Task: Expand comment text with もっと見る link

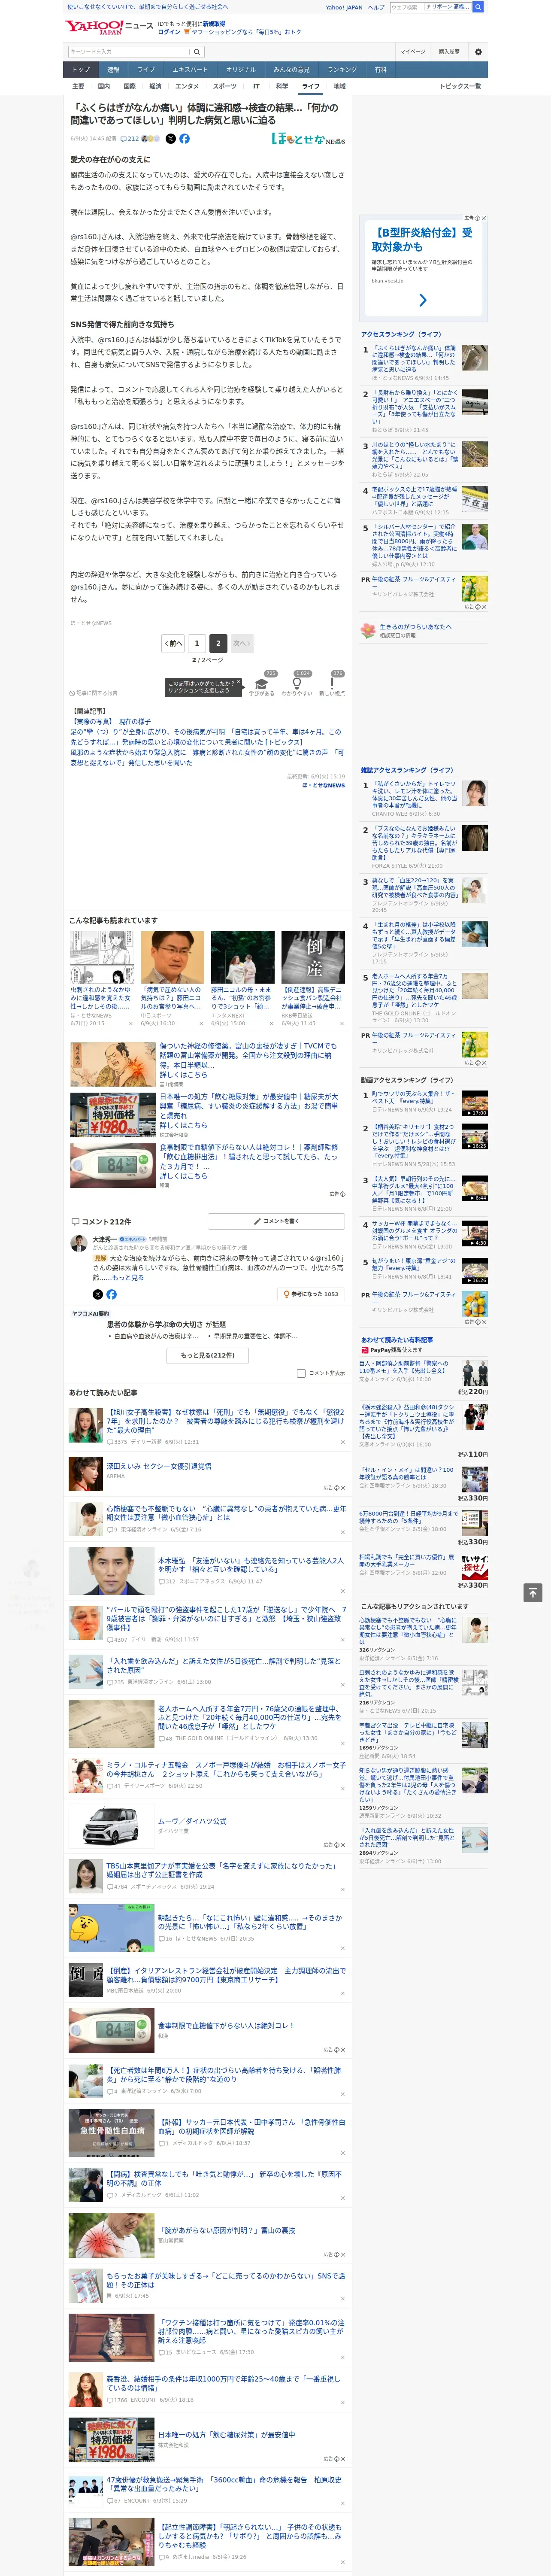Action: pyautogui.click(x=127, y=1277)
